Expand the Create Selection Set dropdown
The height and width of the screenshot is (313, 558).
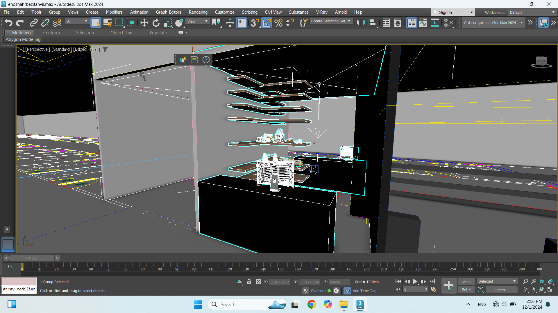(x=349, y=21)
